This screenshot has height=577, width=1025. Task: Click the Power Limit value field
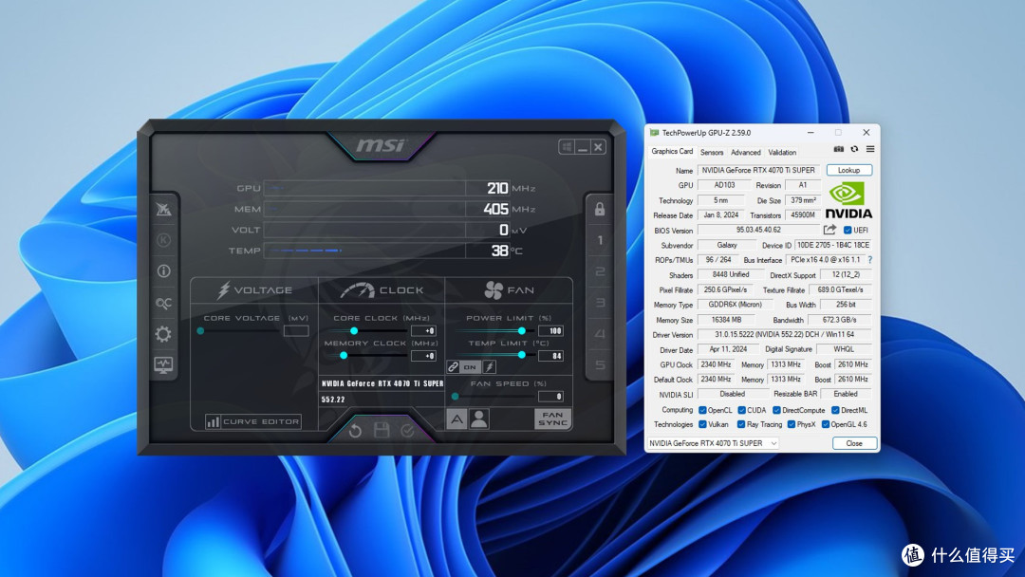[x=550, y=330]
